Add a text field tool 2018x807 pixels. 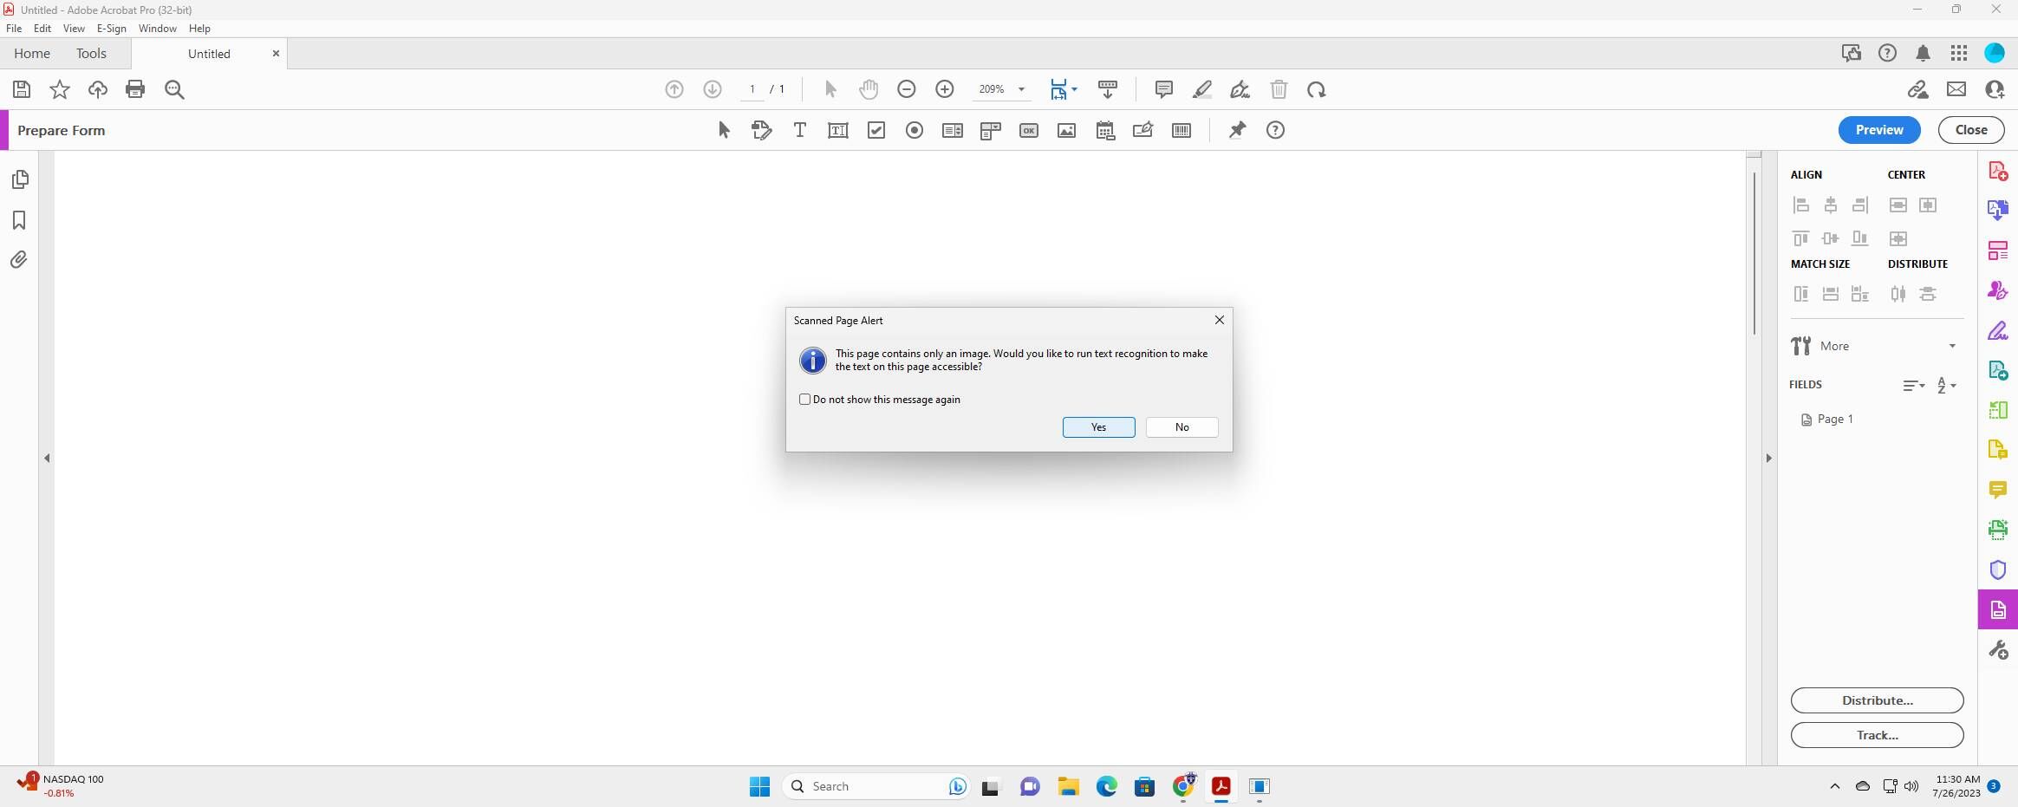coord(837,130)
